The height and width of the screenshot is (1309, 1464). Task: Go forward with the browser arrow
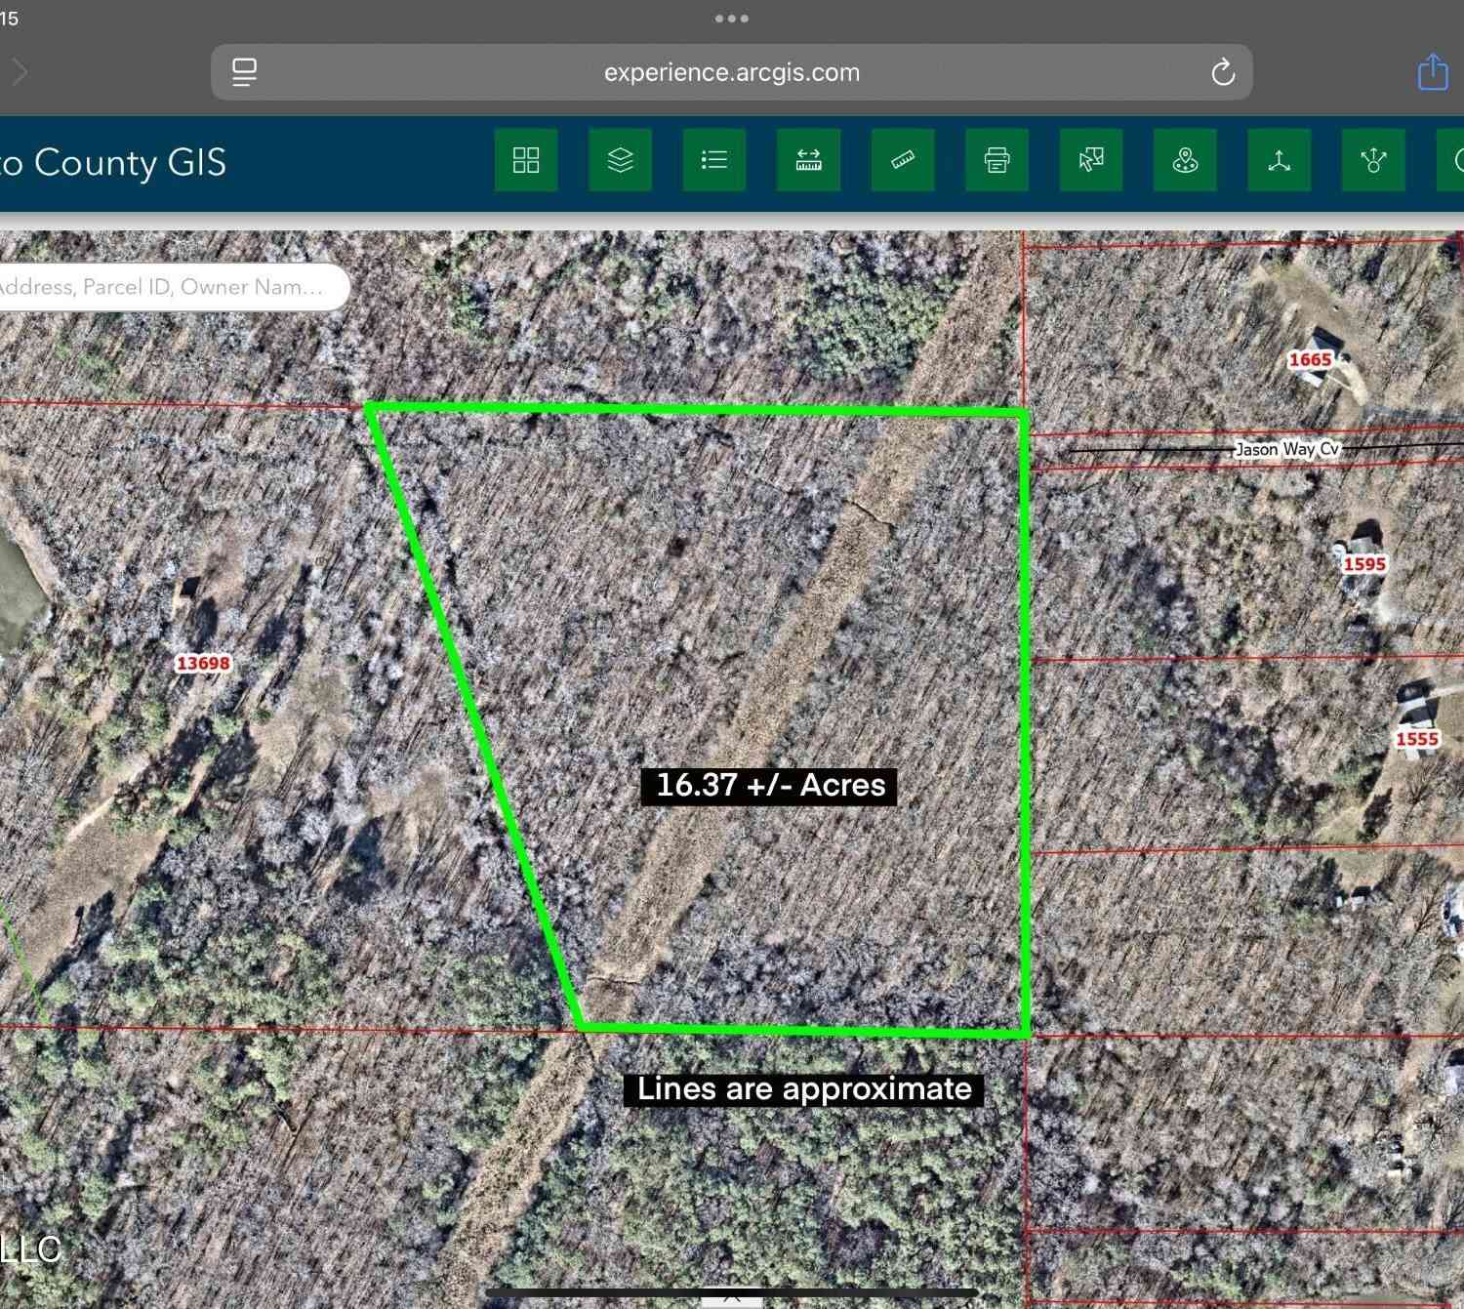pos(20,72)
